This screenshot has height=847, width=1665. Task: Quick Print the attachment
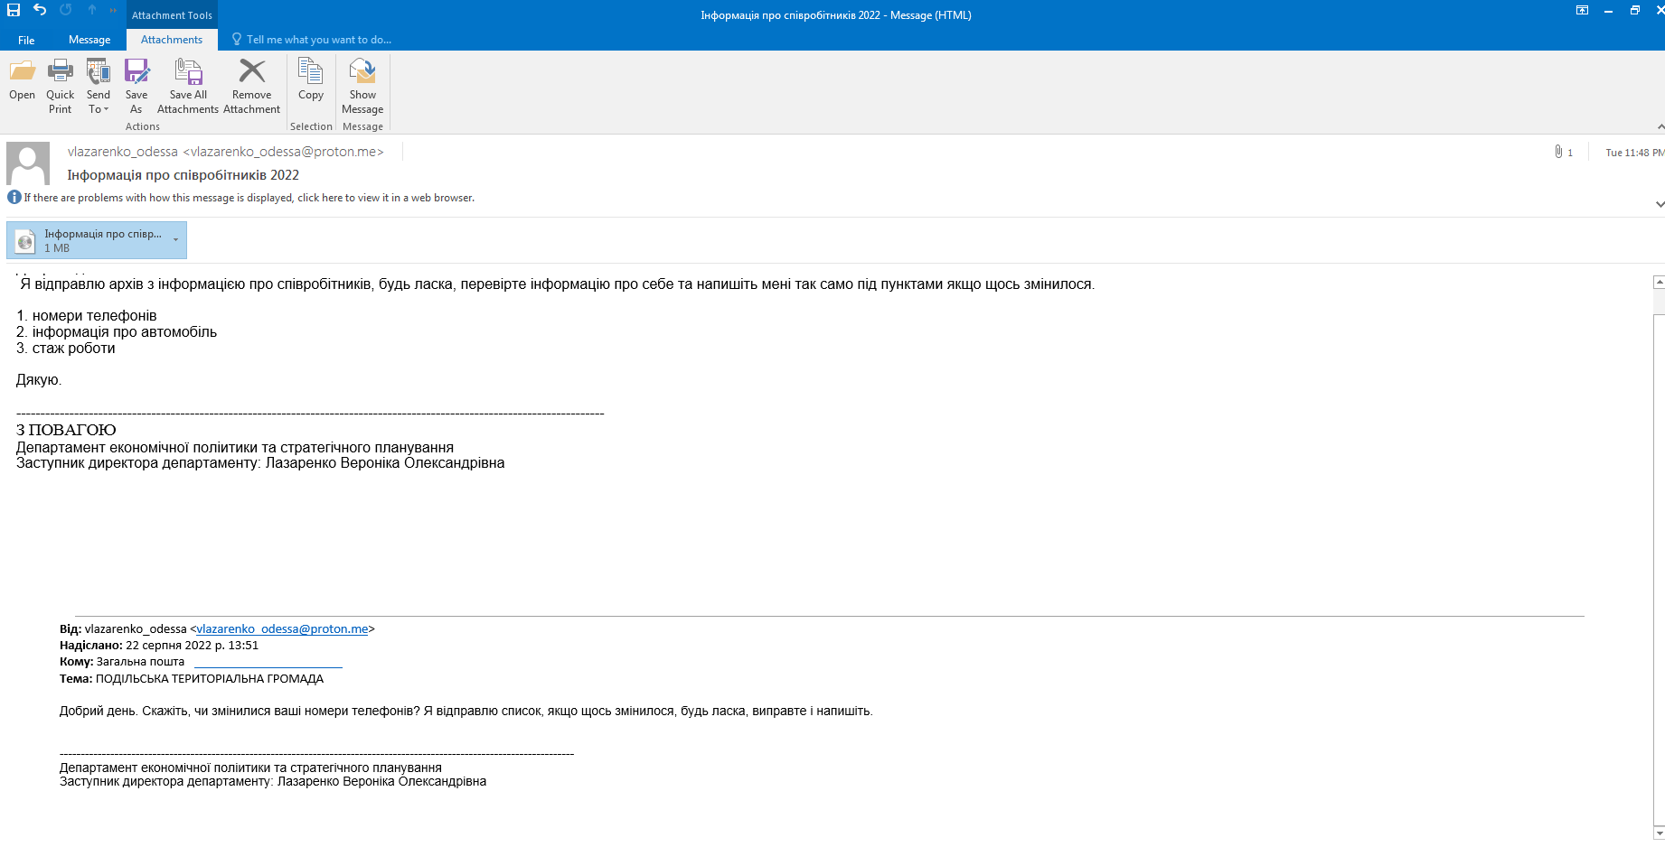point(61,87)
